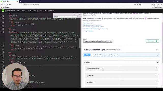Open the Insert menu
163x91 pixels.
click(30, 11)
